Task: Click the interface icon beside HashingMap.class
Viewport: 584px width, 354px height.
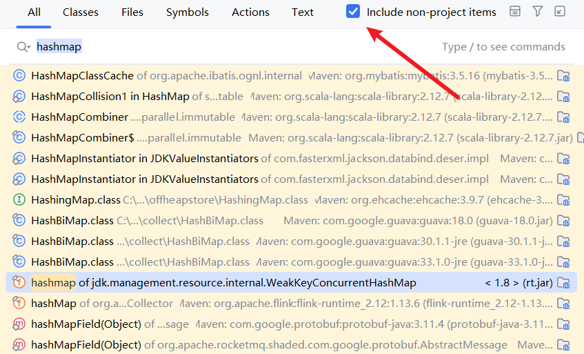Action: coord(19,200)
